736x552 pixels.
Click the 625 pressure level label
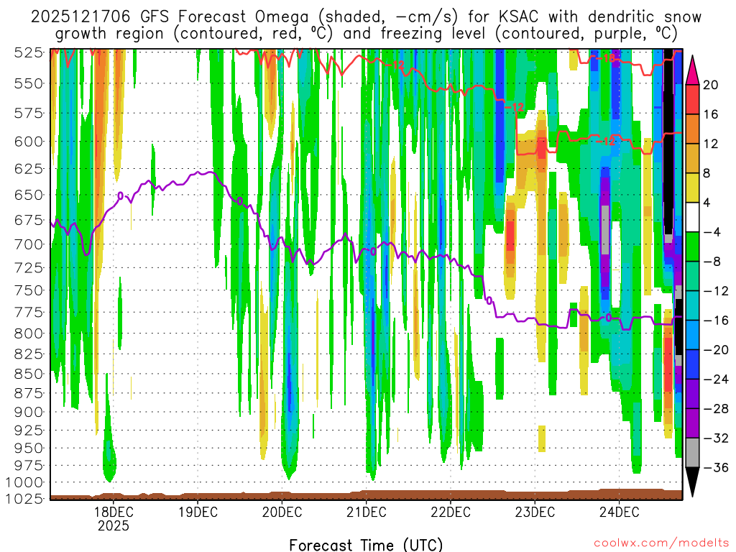29,168
